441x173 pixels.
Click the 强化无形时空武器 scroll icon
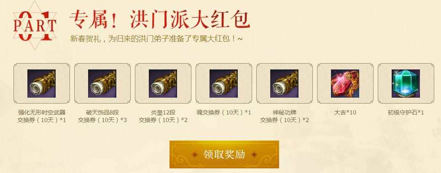[x=41, y=84]
